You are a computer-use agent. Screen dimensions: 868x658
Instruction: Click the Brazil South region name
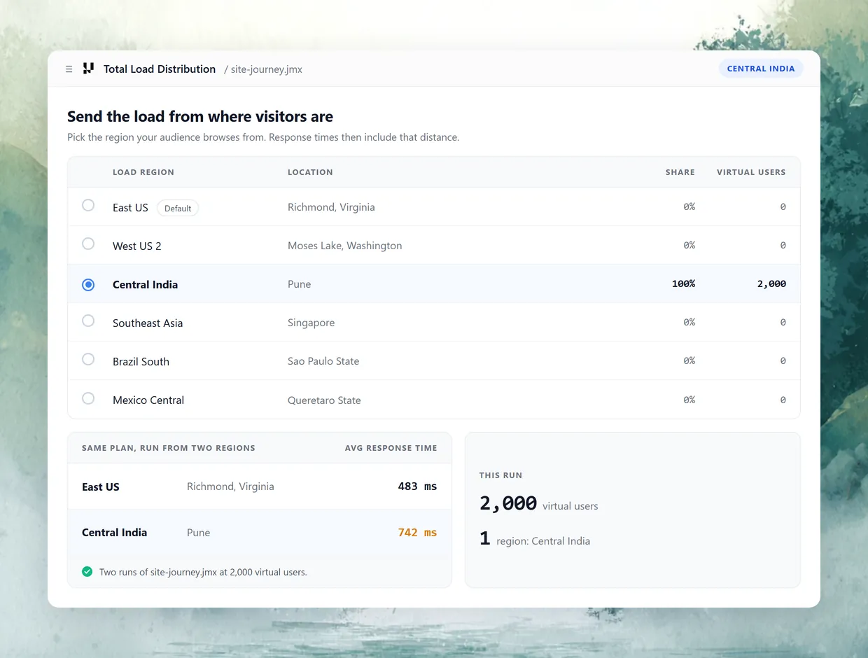[x=141, y=362]
